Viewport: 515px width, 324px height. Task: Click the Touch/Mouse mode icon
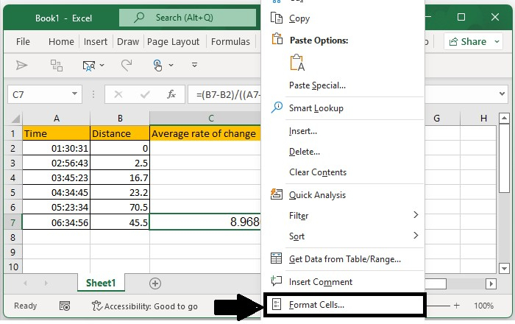click(x=158, y=65)
